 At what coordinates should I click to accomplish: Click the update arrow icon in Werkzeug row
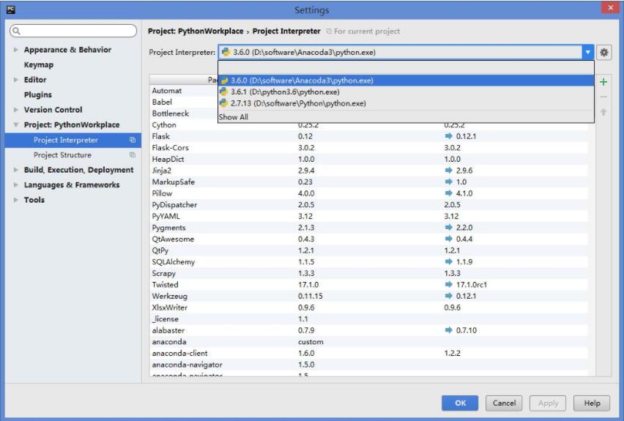(448, 296)
